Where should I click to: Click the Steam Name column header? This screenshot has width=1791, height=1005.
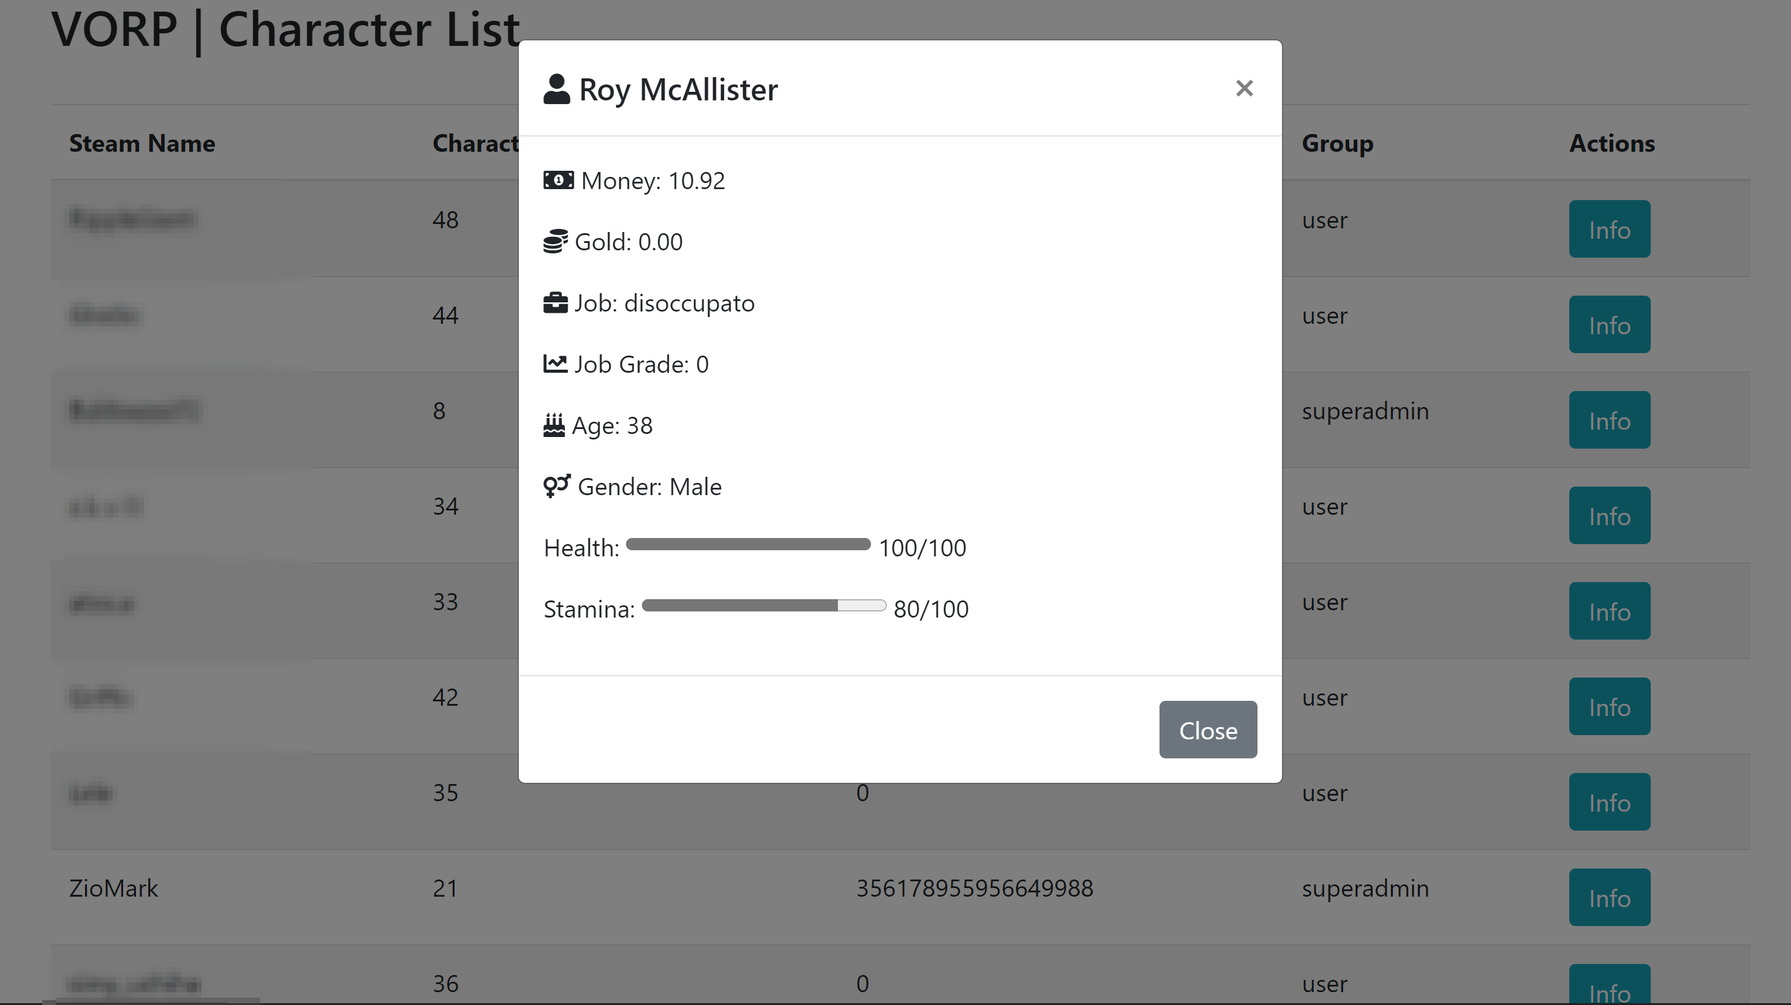click(142, 143)
